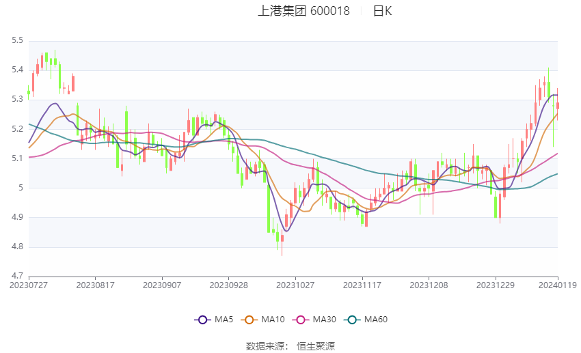
Task: Click the MA60 teal legend circle marker
Action: tap(352, 320)
